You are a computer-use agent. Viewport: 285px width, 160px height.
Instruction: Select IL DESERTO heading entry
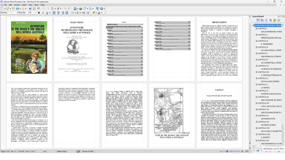[x=265, y=137]
